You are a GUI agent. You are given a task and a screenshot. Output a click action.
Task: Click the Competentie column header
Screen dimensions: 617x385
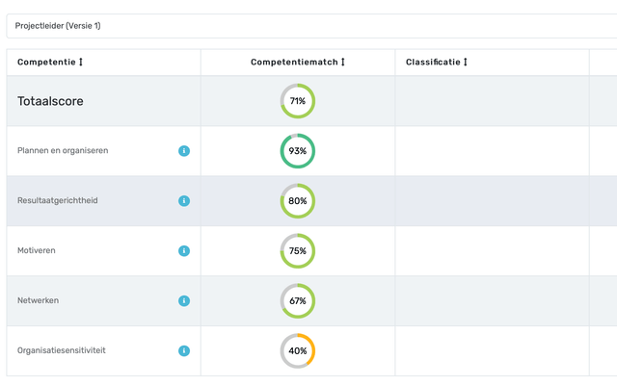(45, 63)
